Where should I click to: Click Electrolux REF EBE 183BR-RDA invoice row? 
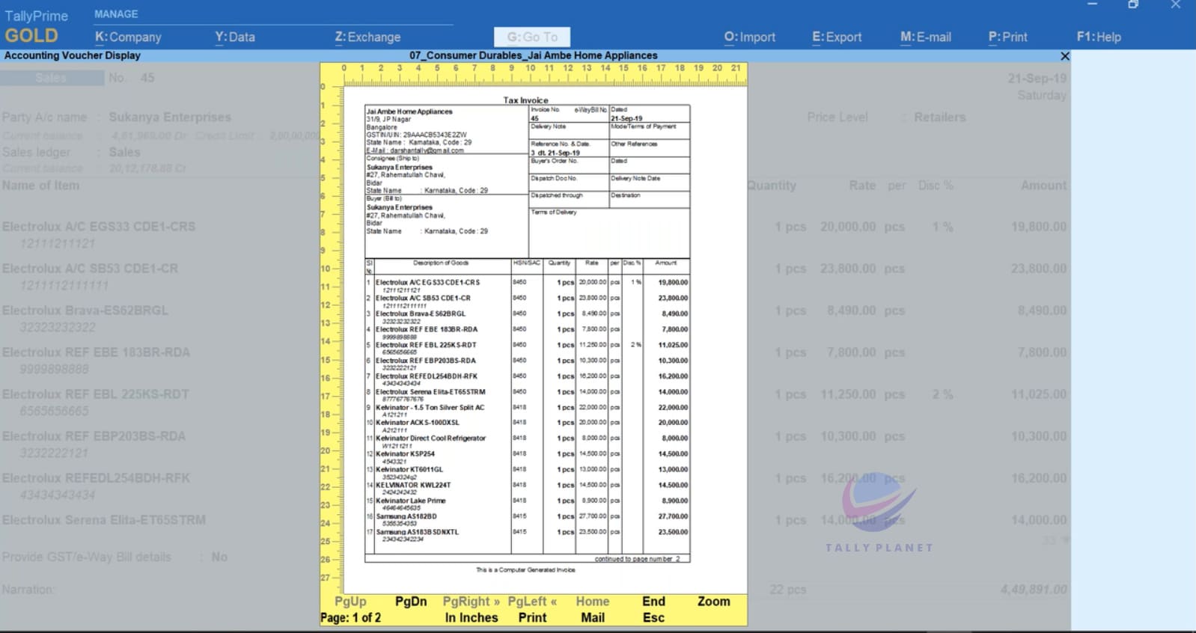[527, 332]
